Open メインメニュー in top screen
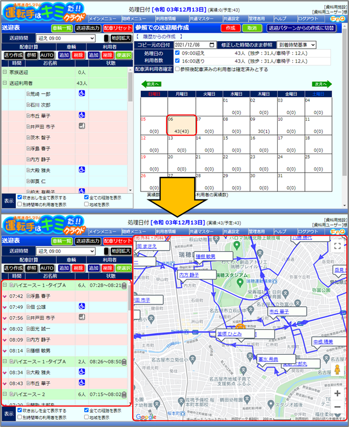 [102, 19]
